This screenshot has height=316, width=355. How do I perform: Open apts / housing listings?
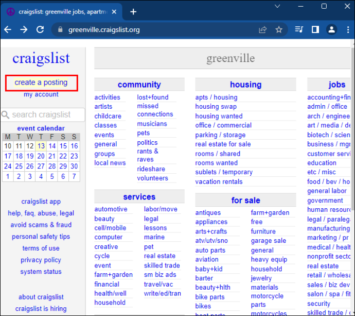pos(216,97)
